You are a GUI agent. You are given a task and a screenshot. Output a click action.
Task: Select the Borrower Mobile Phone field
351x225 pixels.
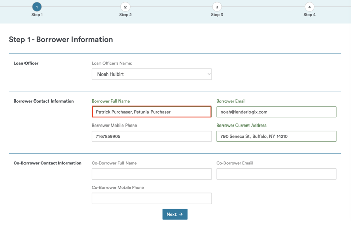point(152,136)
